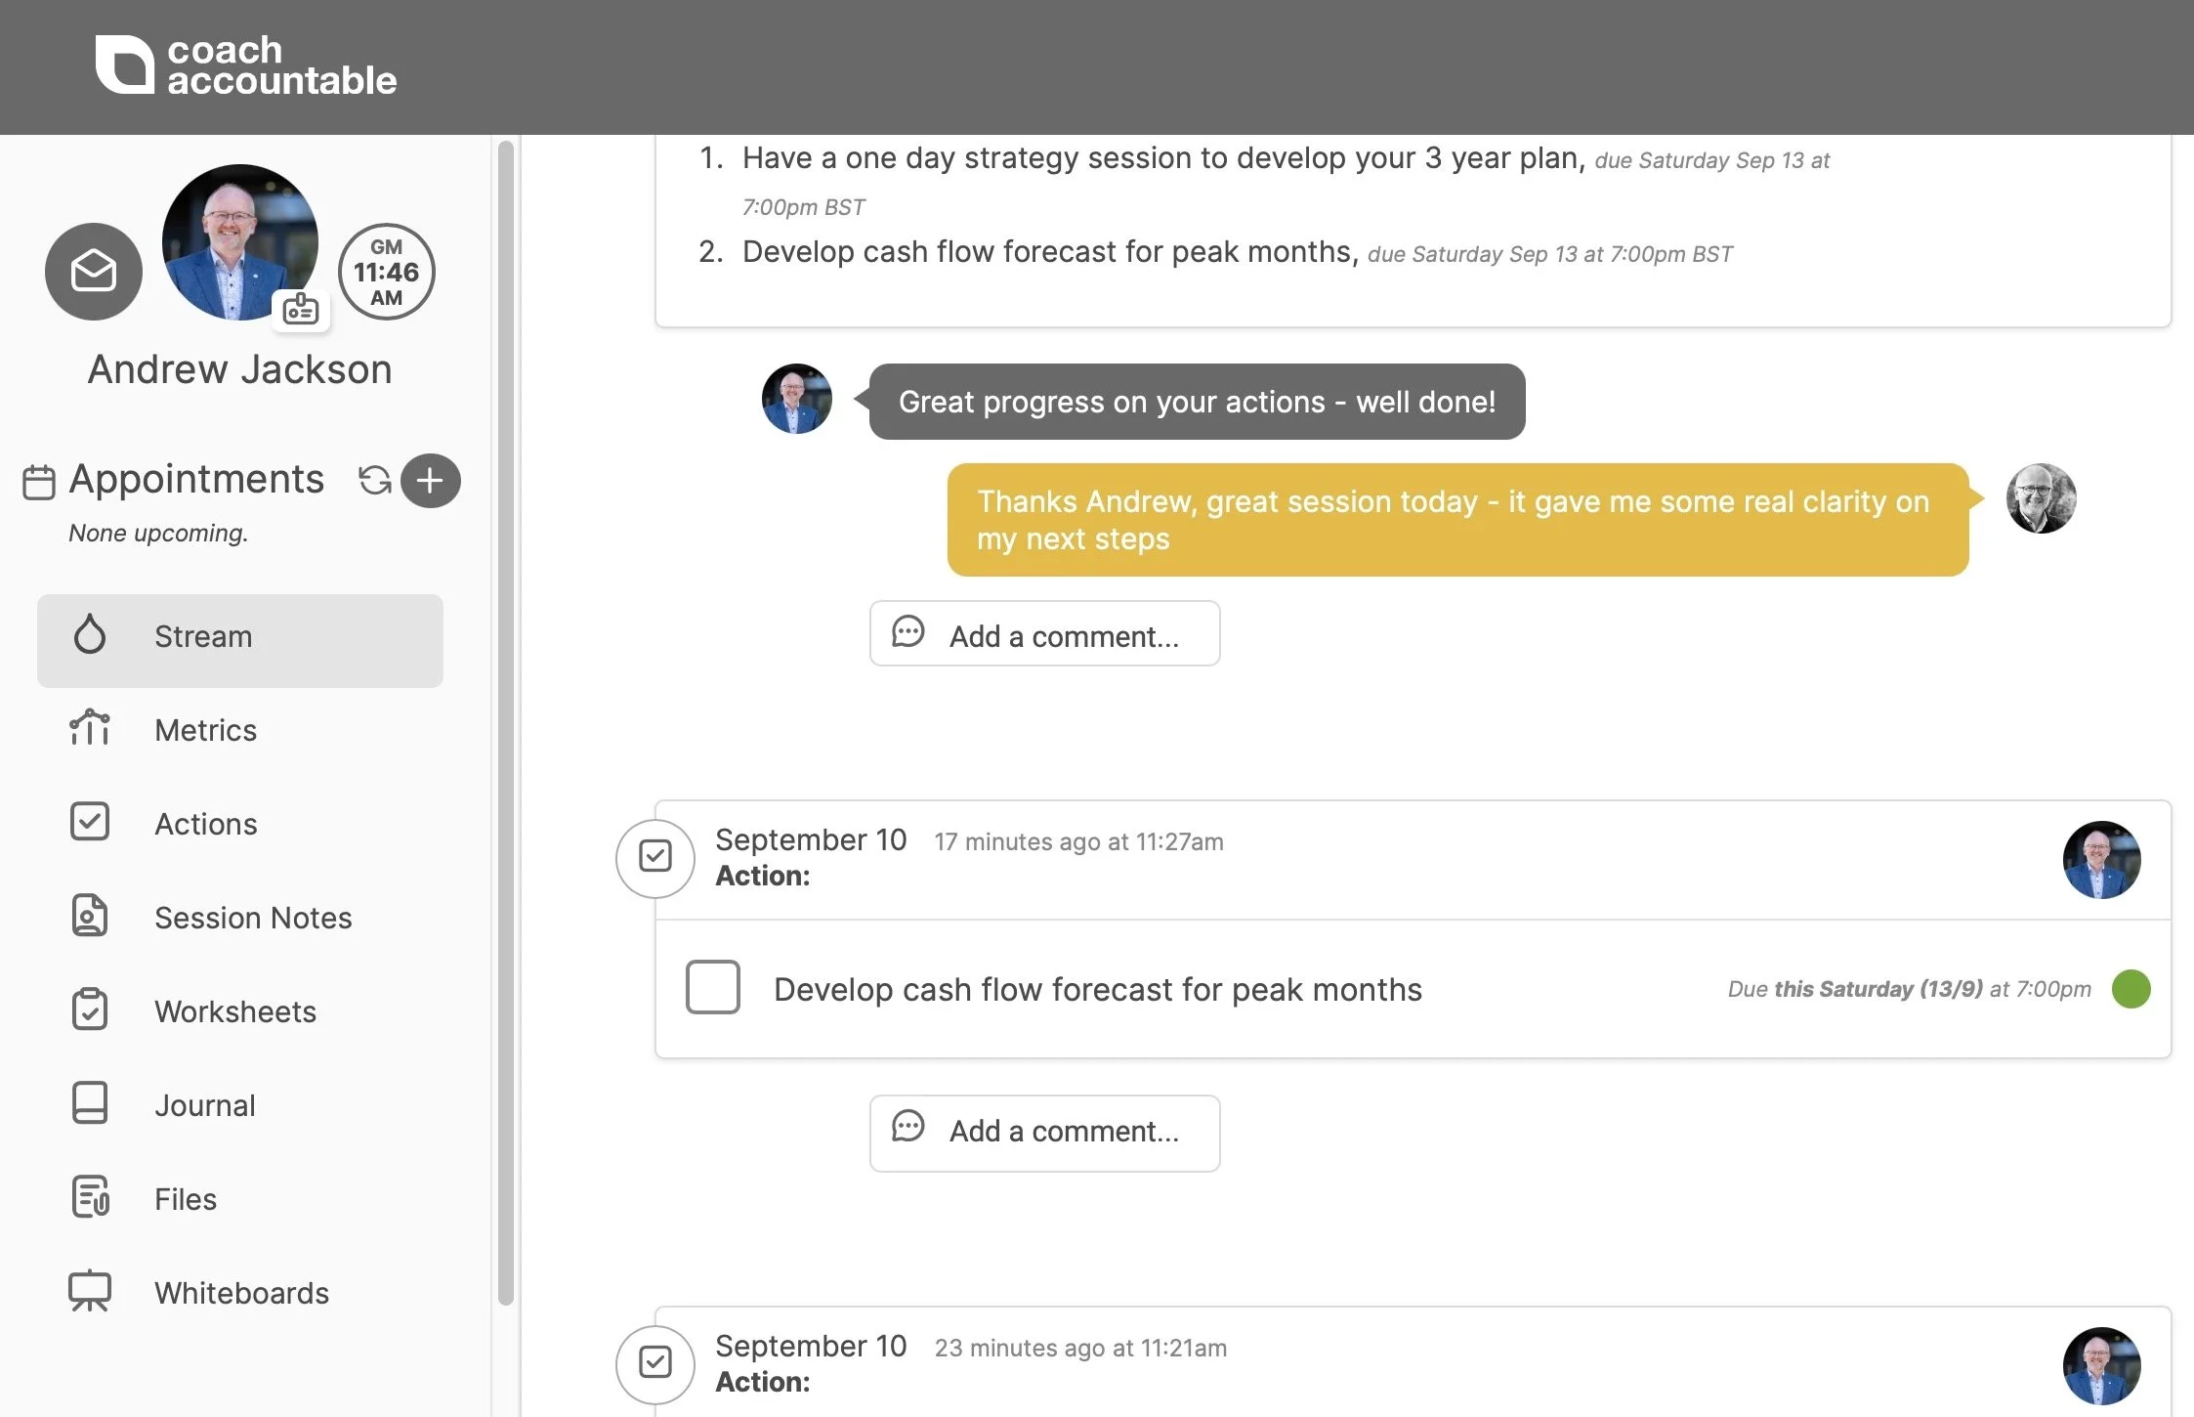Select Worksheets from the sidebar
The height and width of the screenshot is (1417, 2194).
(x=234, y=1011)
